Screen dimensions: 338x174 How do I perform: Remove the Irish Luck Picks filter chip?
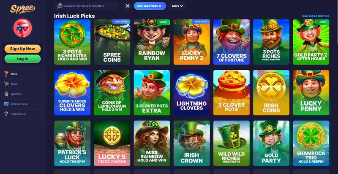[160, 6]
